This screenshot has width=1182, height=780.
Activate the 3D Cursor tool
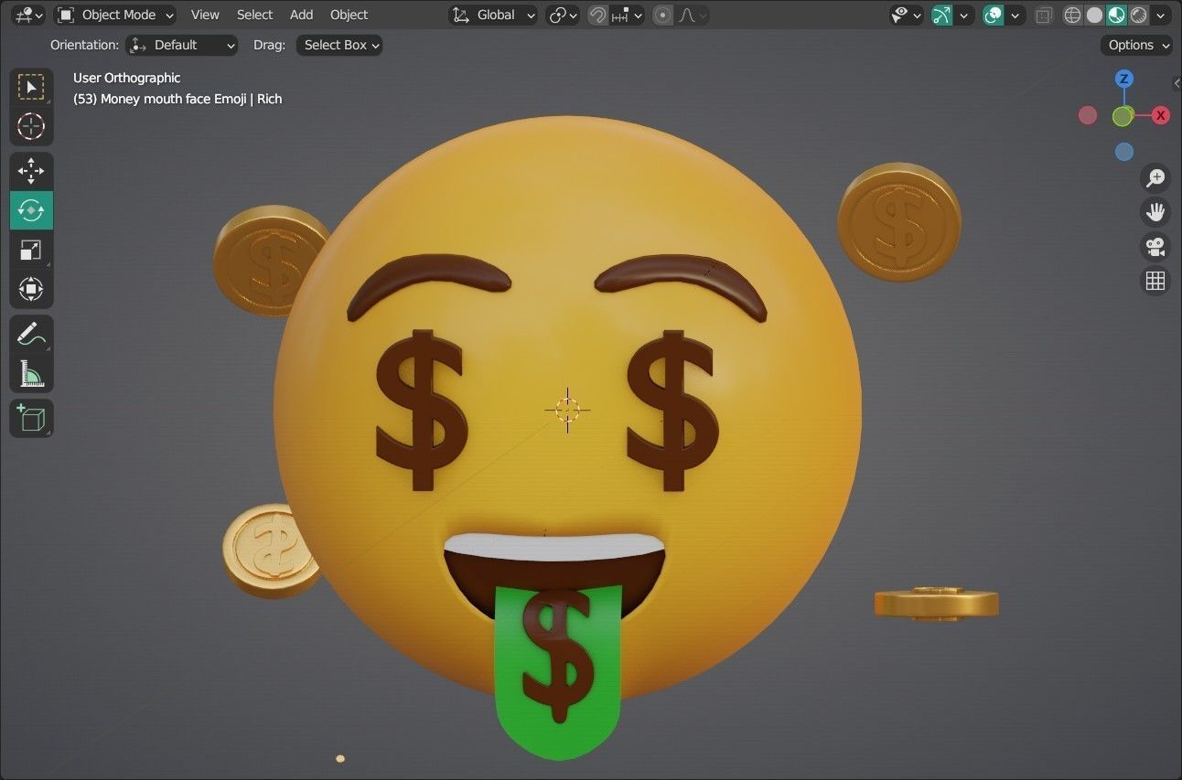[31, 126]
